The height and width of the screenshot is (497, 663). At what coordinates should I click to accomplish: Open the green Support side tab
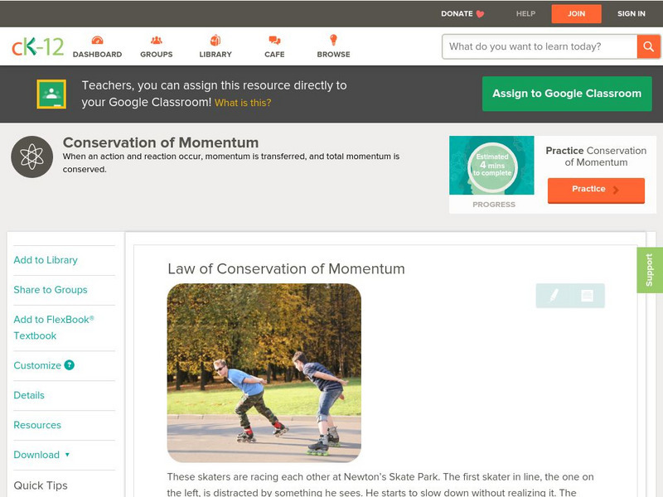coord(650,271)
